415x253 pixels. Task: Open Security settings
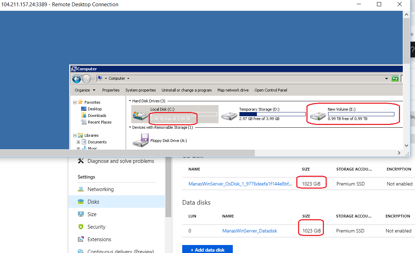(x=96, y=227)
